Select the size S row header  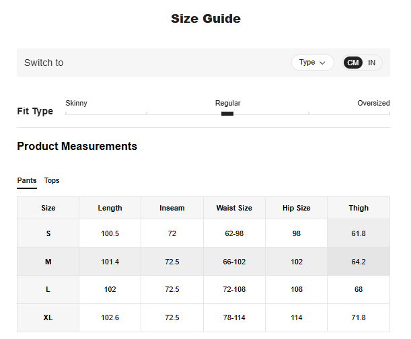click(48, 233)
